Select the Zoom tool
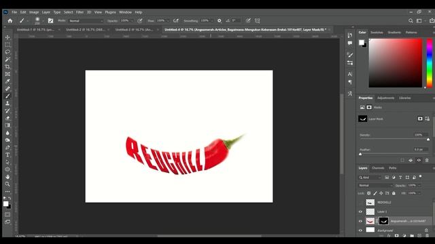The width and height of the screenshot is (435, 244). point(7,184)
